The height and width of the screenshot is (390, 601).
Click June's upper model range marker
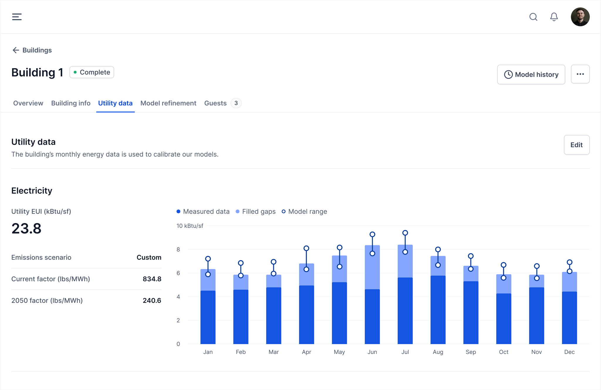point(372,234)
